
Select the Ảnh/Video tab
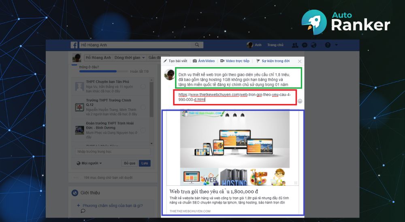pos(204,61)
